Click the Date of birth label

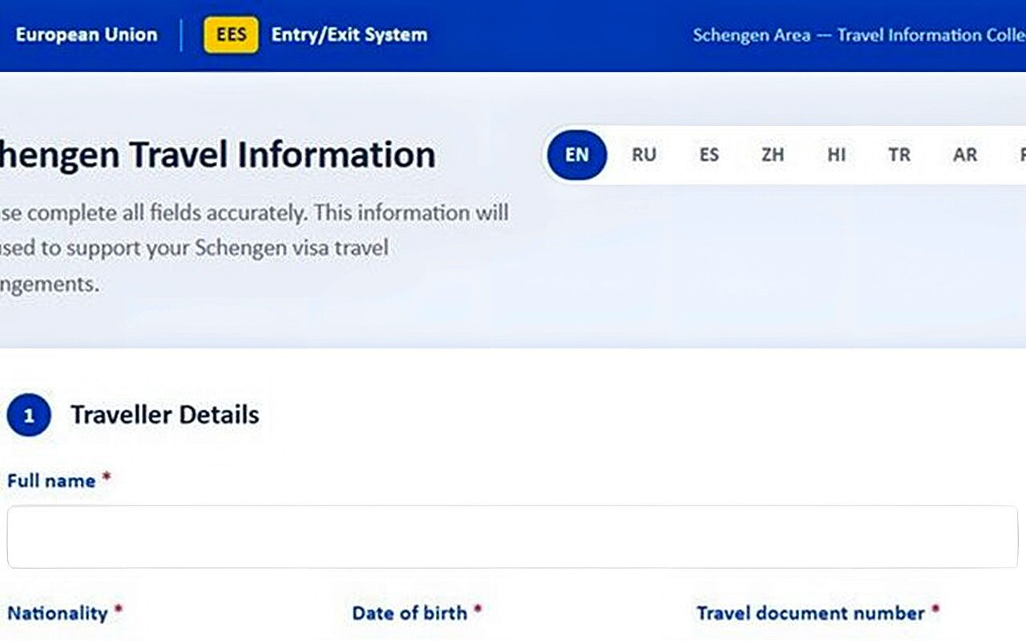coord(410,613)
